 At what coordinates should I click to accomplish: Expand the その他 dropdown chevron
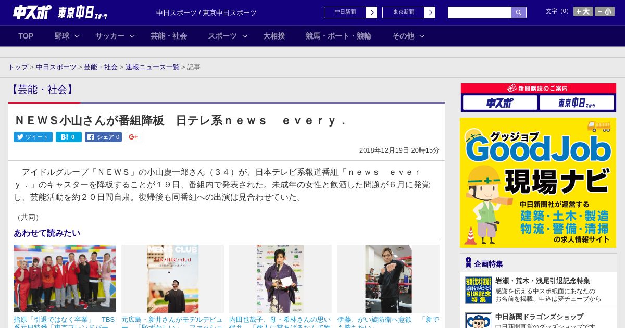422,36
